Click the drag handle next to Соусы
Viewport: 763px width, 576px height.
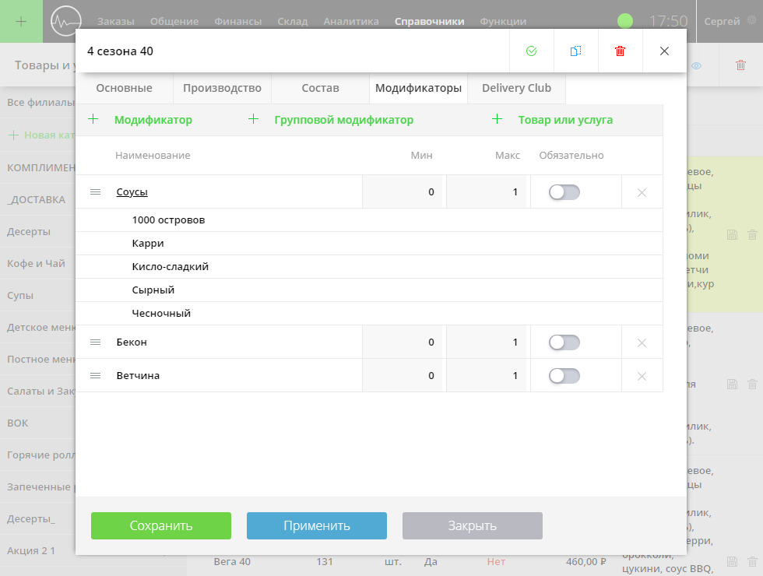click(x=96, y=192)
